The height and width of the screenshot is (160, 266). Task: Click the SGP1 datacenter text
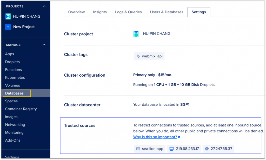coord(185,104)
